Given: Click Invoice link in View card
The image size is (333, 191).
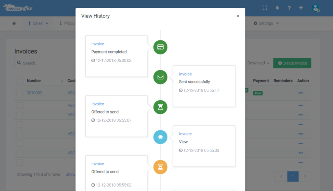Looking at the screenshot, I should tap(185, 134).
